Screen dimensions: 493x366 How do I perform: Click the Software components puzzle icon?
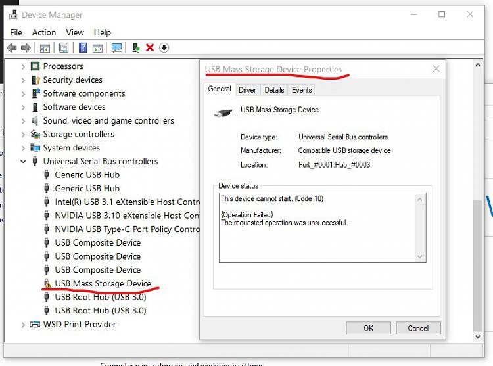click(x=35, y=93)
